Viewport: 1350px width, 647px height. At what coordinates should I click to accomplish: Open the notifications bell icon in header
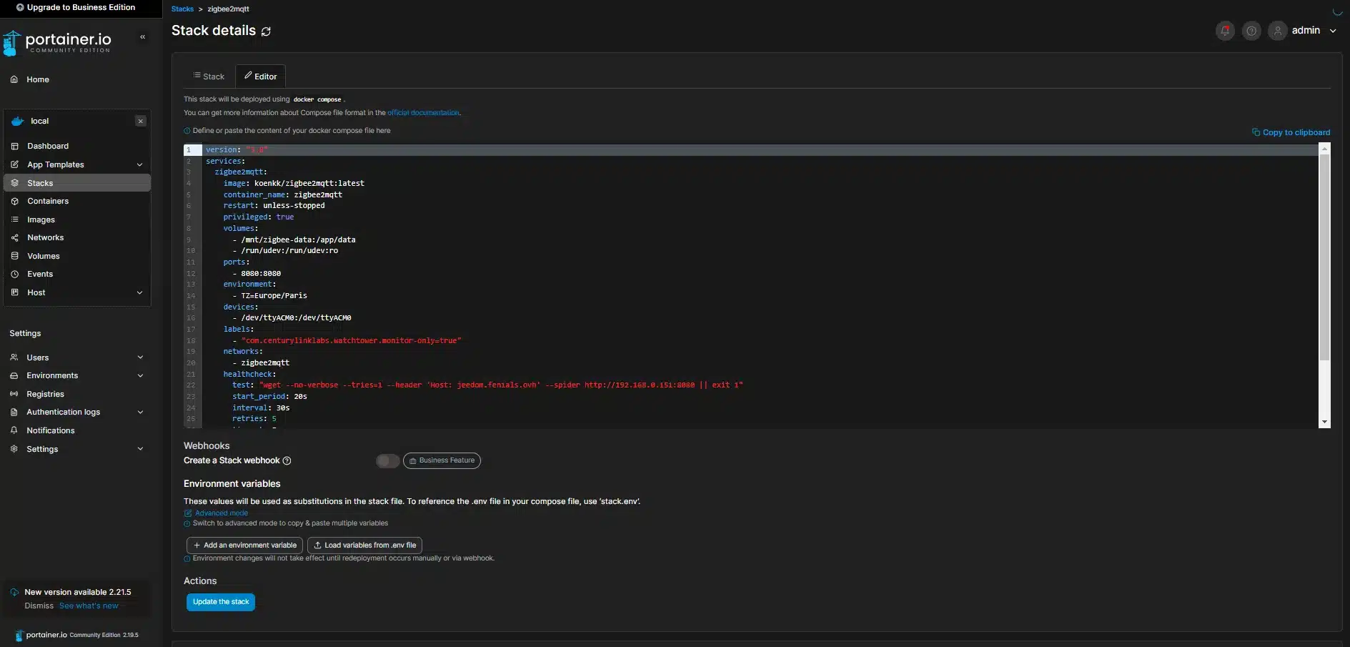point(1225,31)
